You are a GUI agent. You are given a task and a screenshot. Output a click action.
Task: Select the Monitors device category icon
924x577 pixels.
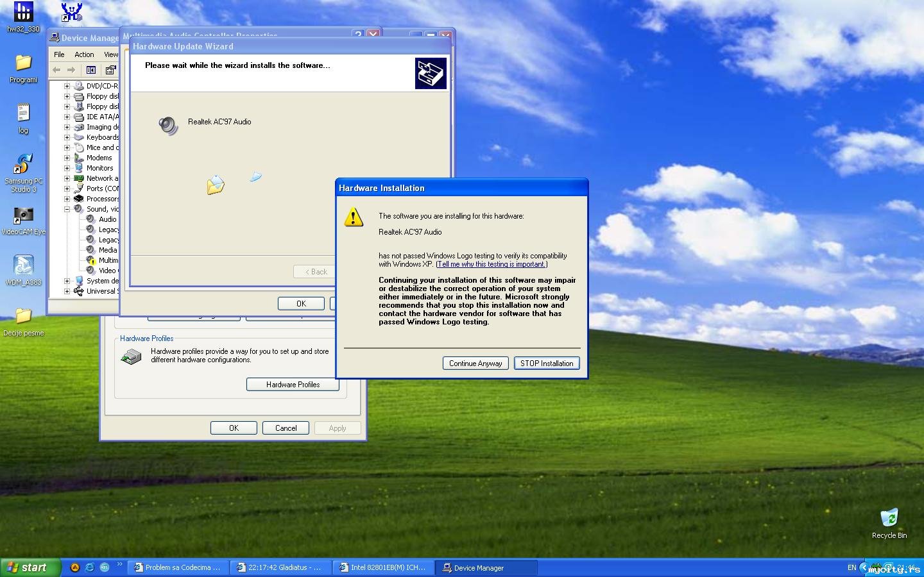pyautogui.click(x=79, y=168)
